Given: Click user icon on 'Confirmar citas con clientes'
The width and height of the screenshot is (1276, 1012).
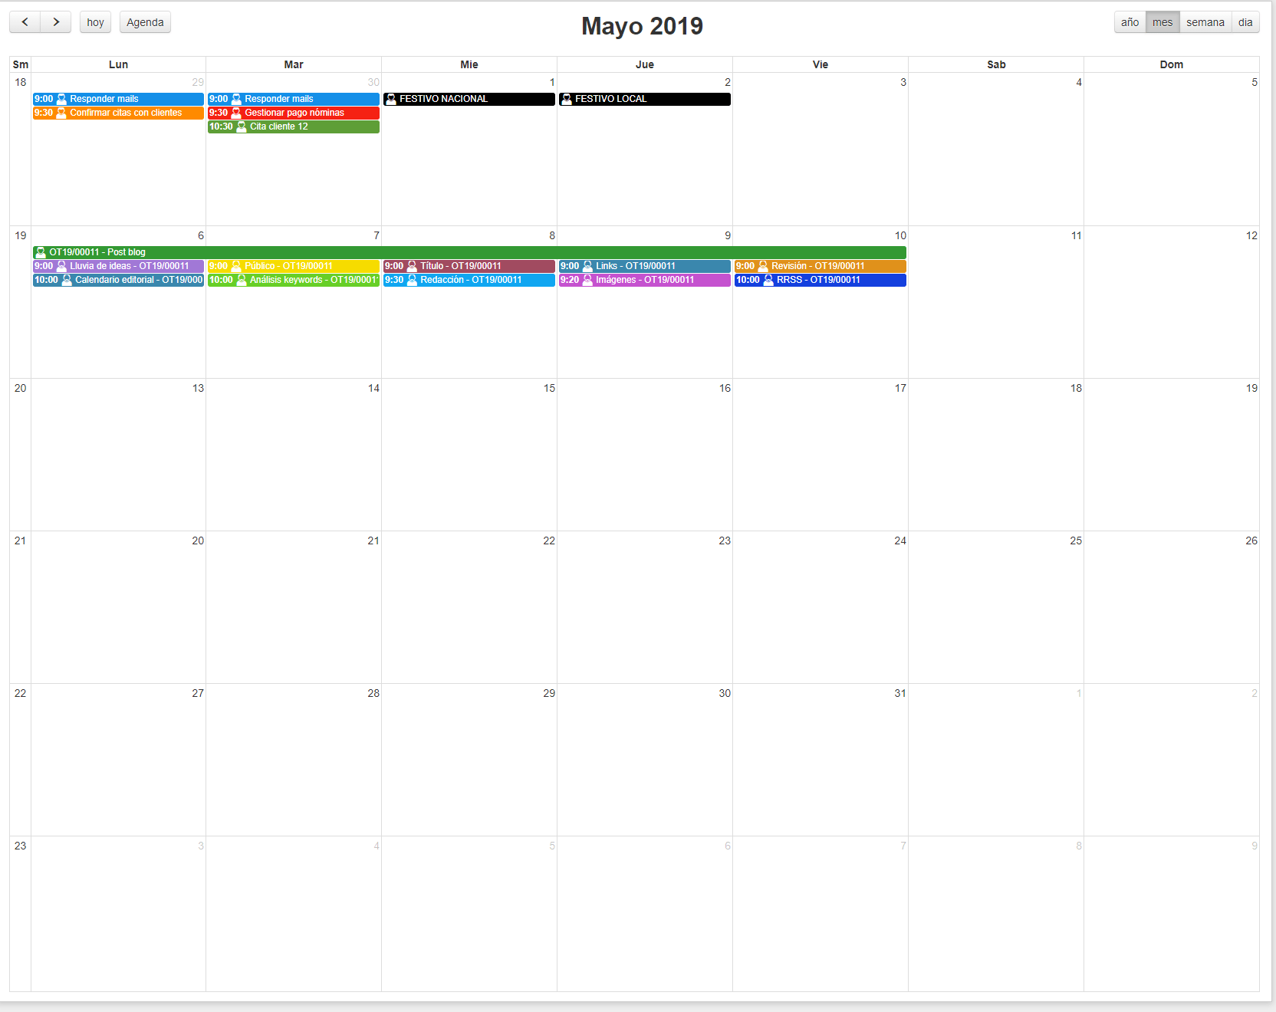Looking at the screenshot, I should (61, 113).
